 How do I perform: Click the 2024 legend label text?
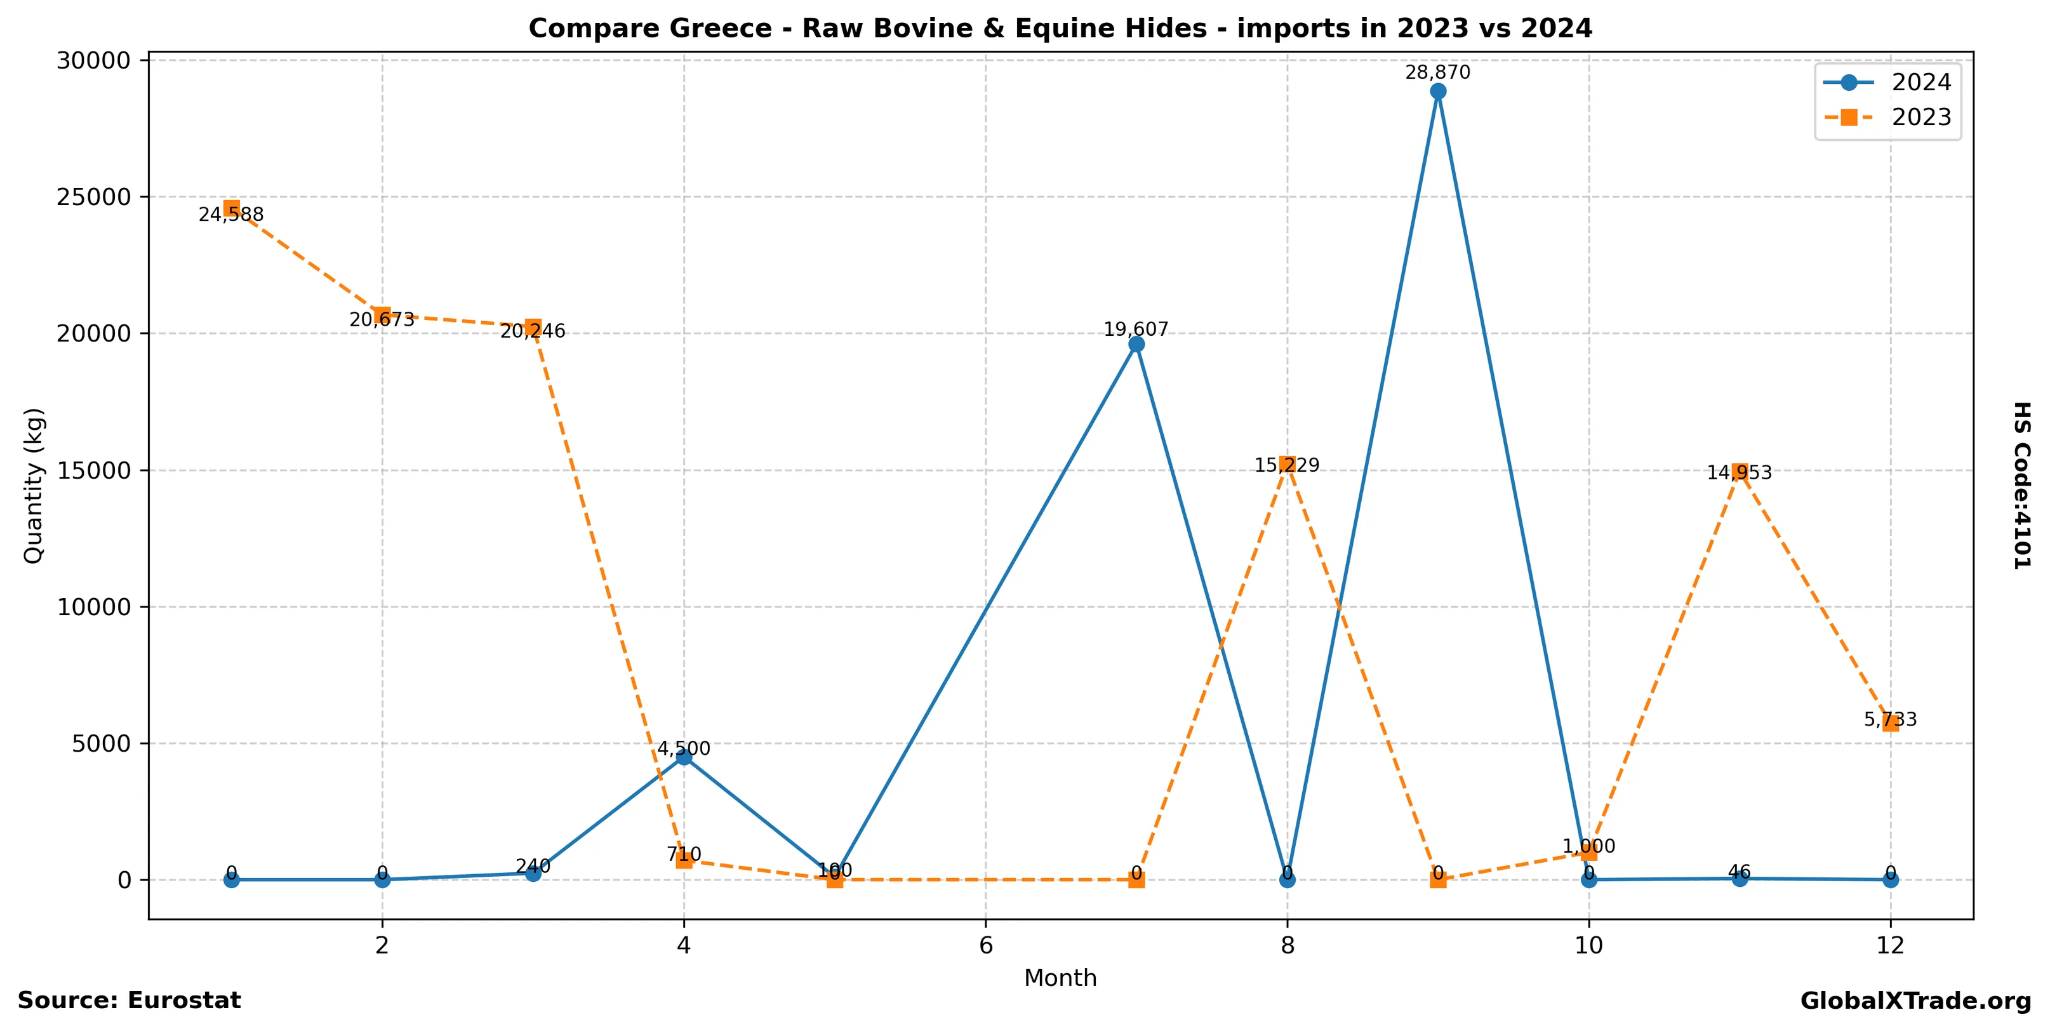(x=1921, y=83)
